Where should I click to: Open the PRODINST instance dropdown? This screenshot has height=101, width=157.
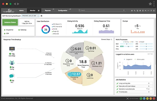[30, 16]
